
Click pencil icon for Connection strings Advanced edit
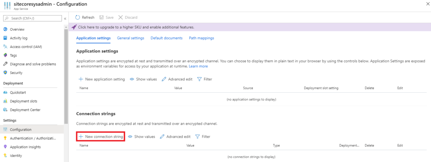click(162, 136)
